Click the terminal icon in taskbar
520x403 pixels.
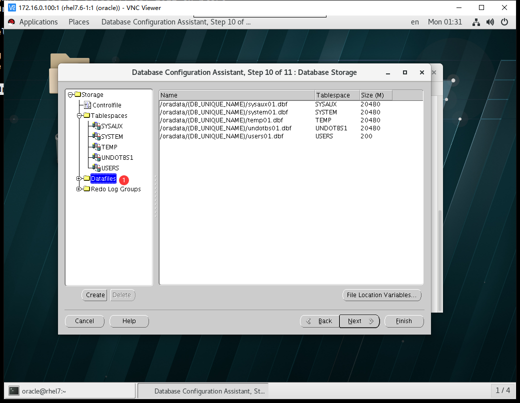click(x=13, y=391)
